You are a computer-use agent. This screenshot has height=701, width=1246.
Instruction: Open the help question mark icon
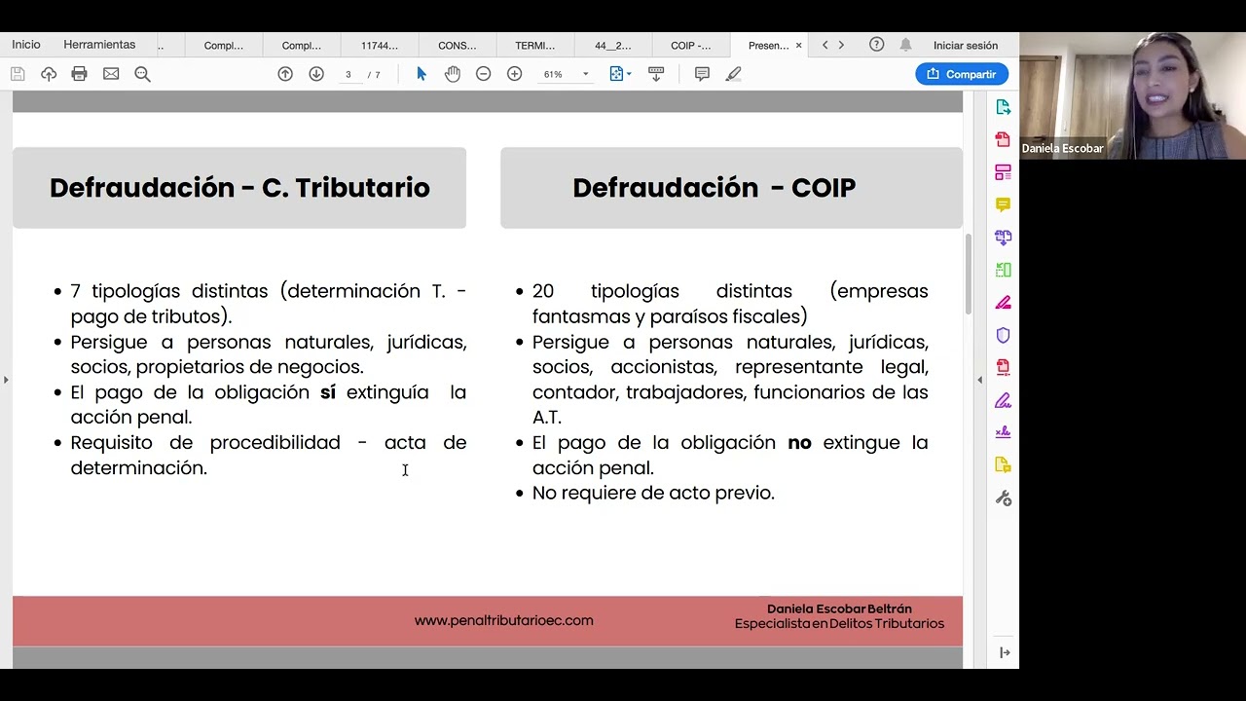tap(877, 45)
